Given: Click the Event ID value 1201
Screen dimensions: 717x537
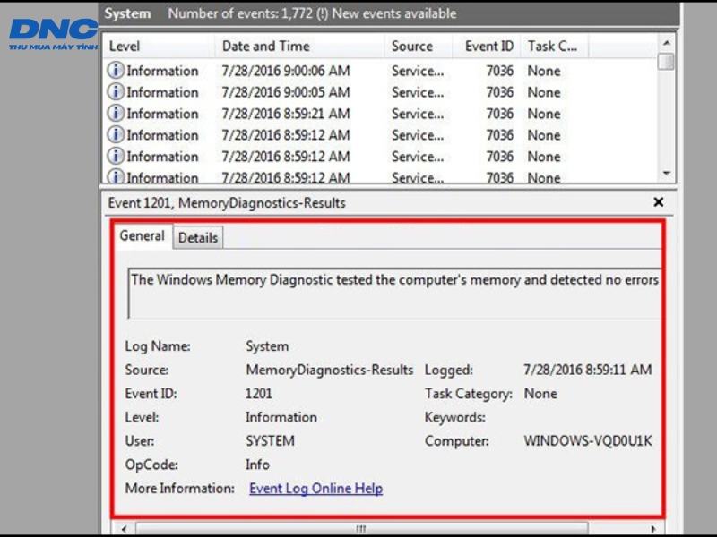Looking at the screenshot, I should (259, 394).
